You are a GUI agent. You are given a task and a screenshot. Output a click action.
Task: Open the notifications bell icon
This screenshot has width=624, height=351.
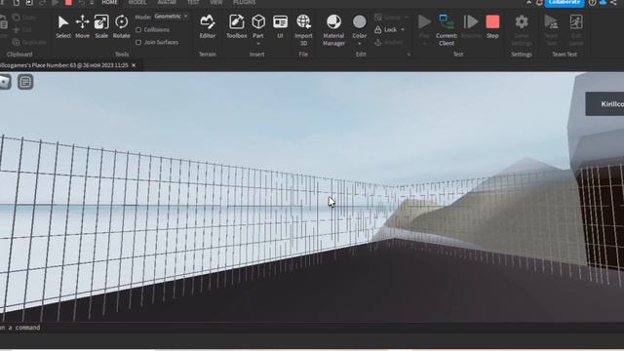[x=539, y=2]
